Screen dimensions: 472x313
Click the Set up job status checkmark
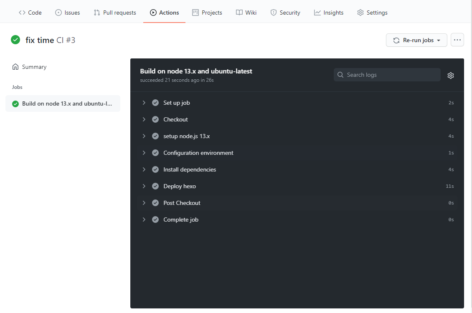click(x=155, y=103)
